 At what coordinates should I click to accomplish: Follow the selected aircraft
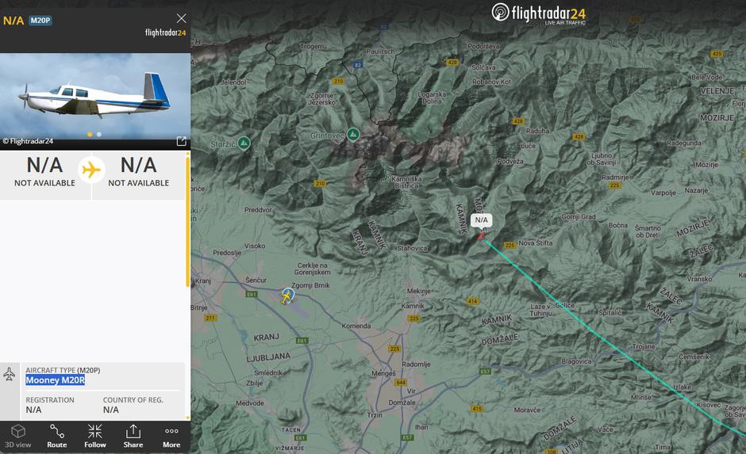(x=94, y=437)
